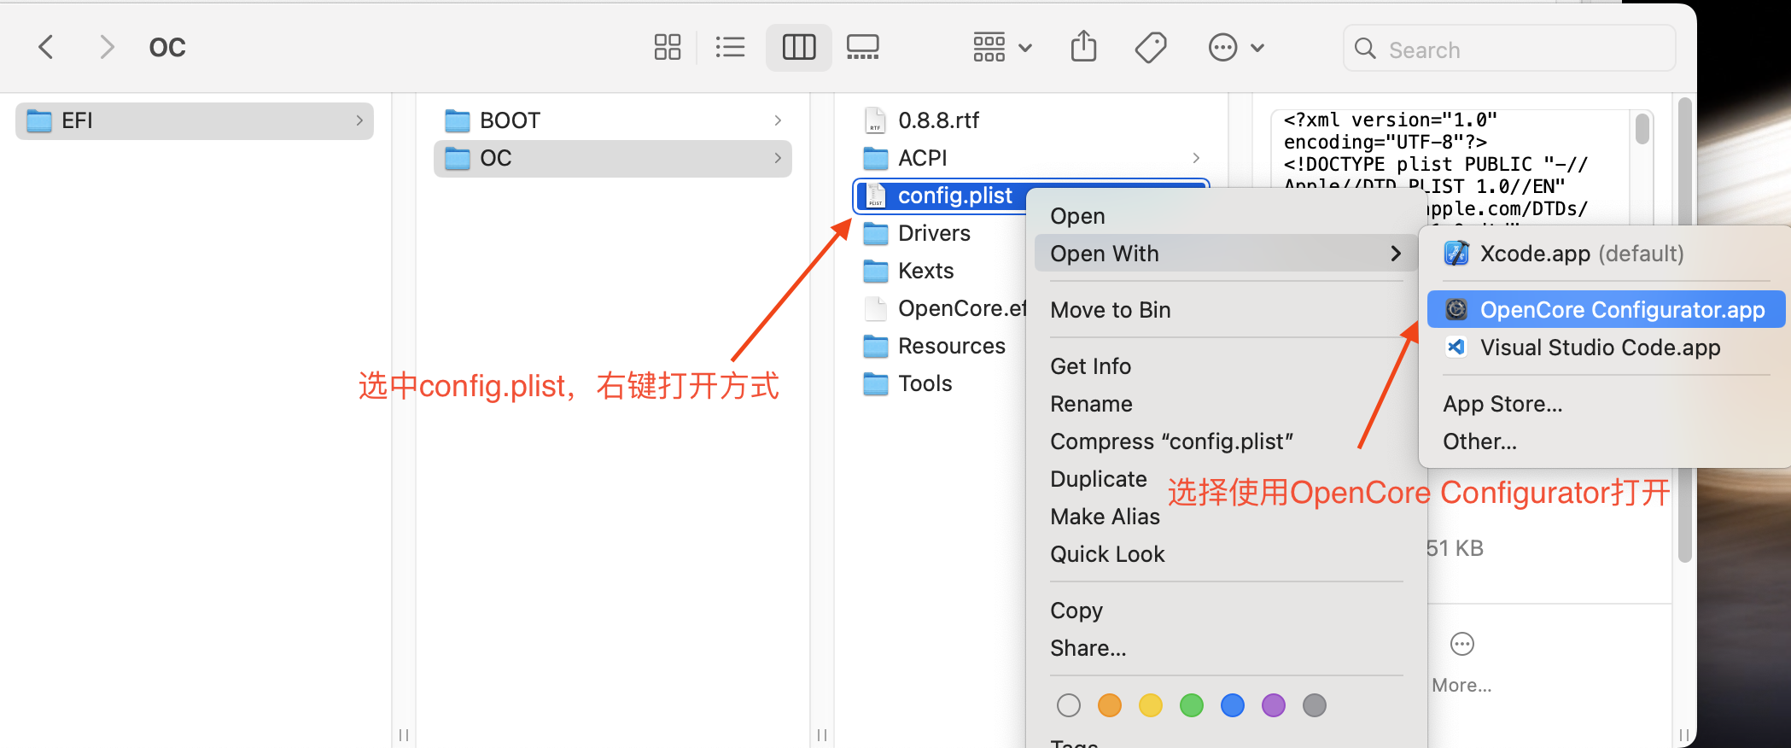Click the Tags toolbar icon
Screen dimensions: 1791x748
[1151, 47]
